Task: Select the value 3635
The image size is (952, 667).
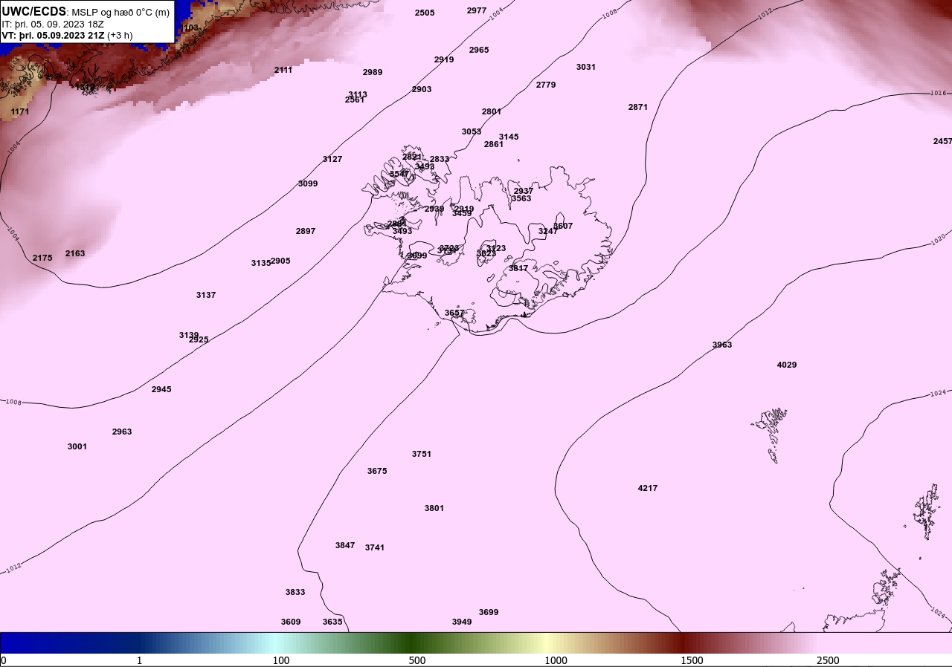Action: tap(332, 622)
